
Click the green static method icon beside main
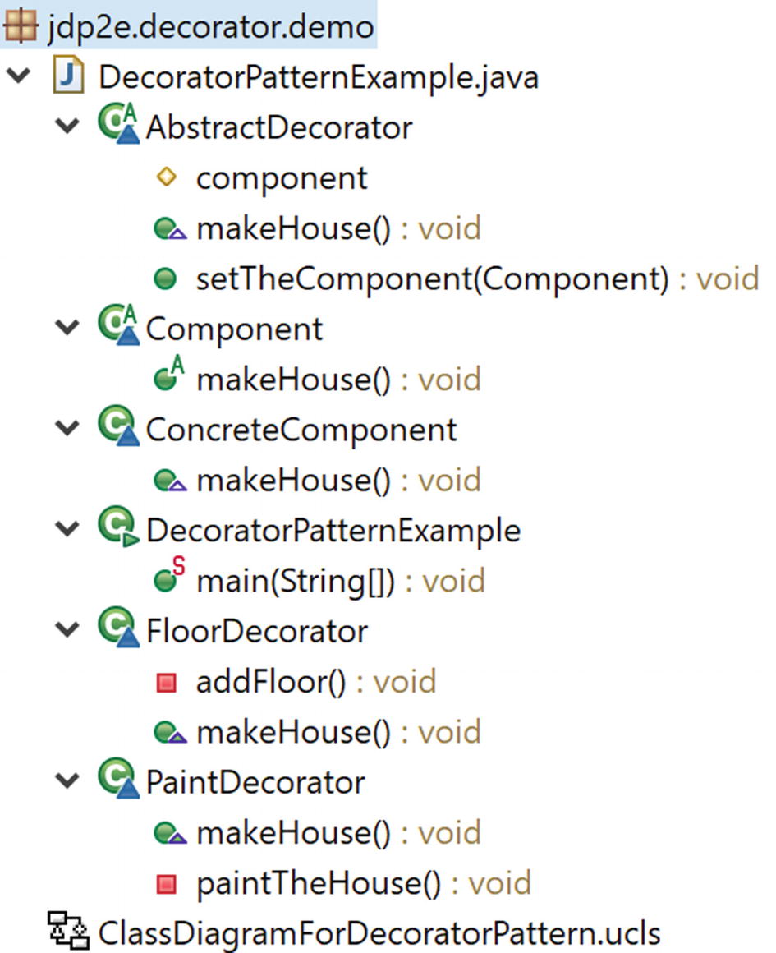point(168,580)
